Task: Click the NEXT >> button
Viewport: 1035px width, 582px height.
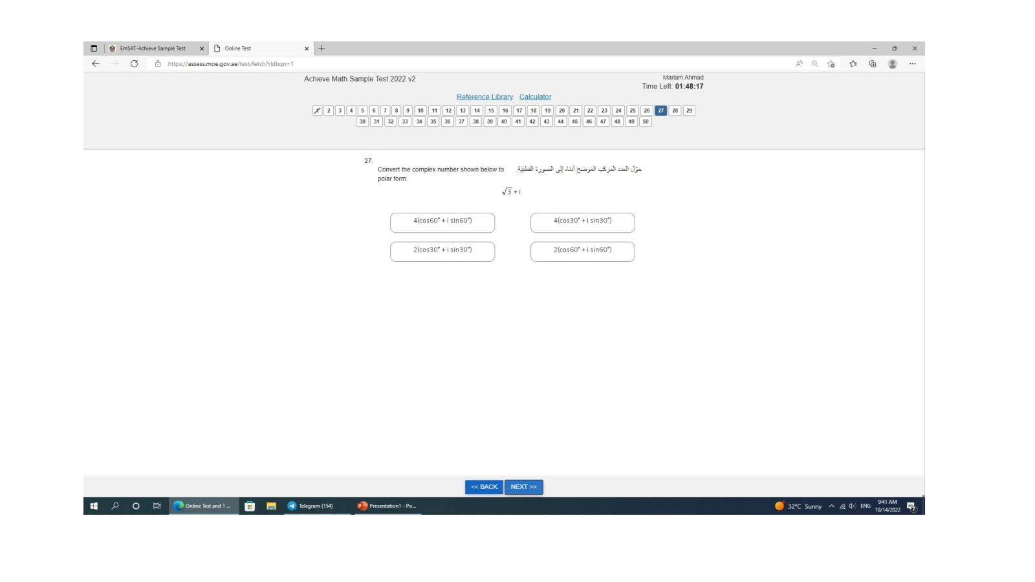Action: coord(523,487)
